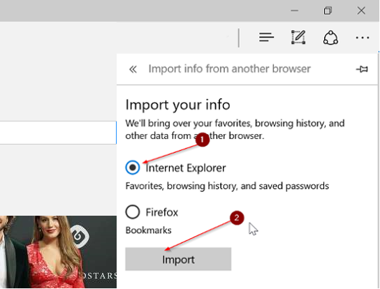
Task: Click the 'Internet Explorer' label
Action: coord(186,168)
